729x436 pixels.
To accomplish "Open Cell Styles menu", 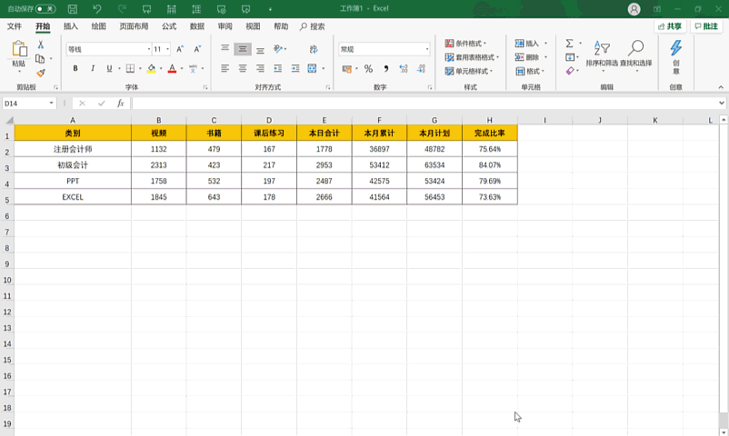I will (469, 71).
